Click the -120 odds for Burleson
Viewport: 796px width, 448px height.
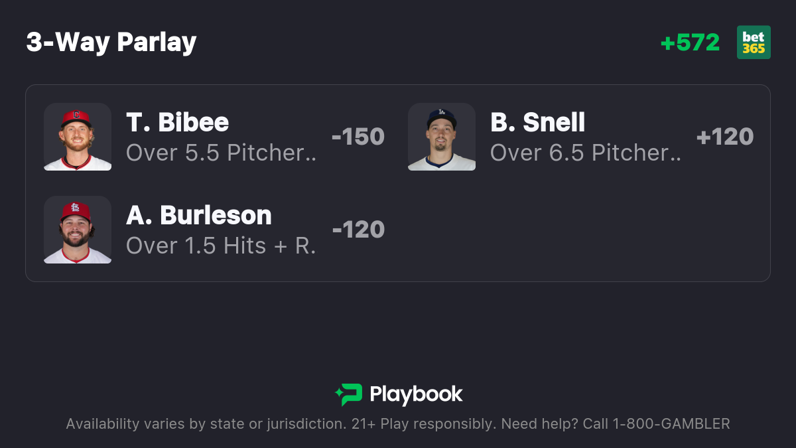(358, 230)
